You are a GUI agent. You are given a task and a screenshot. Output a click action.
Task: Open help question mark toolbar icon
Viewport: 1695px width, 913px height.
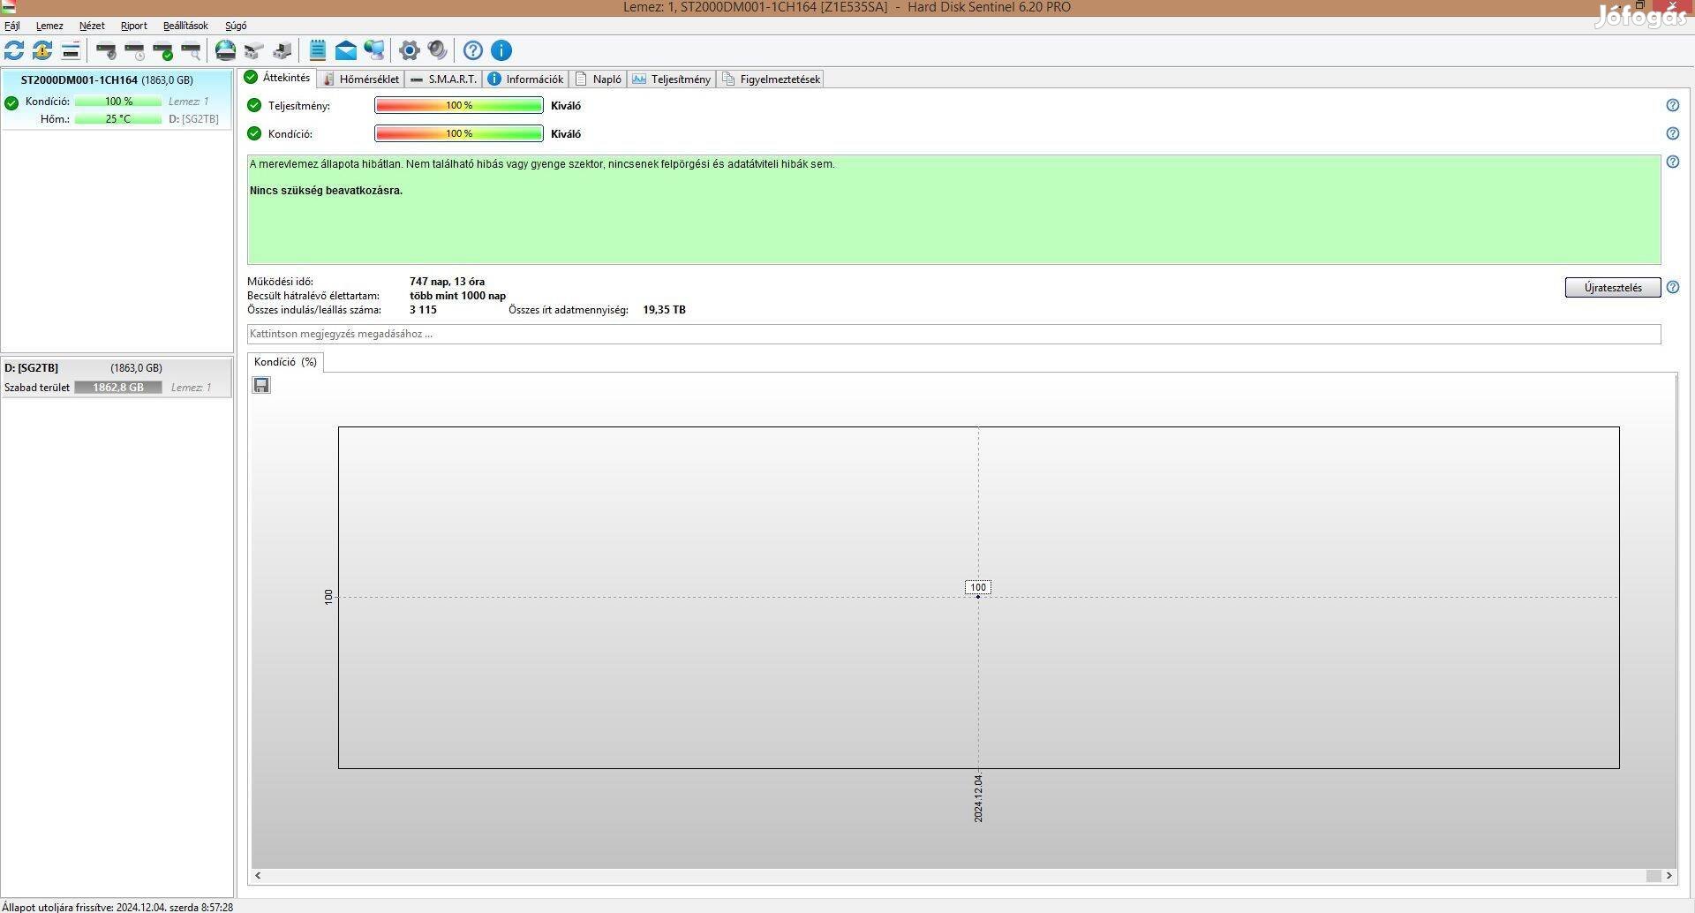coord(473,50)
